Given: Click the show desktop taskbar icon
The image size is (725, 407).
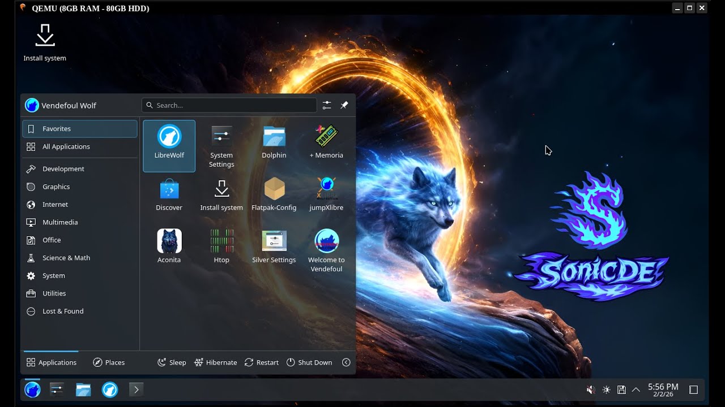Looking at the screenshot, I should [693, 389].
